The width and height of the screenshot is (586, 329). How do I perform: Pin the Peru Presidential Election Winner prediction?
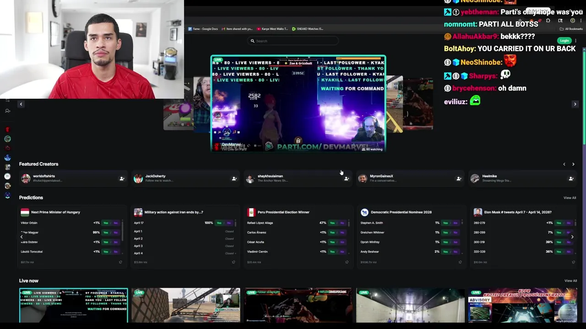[347, 262]
